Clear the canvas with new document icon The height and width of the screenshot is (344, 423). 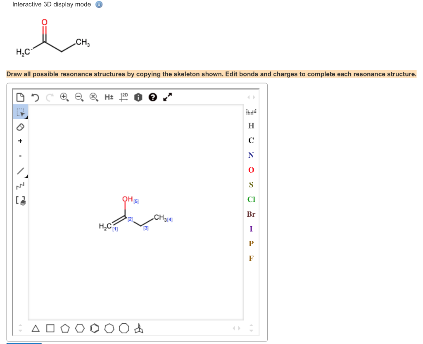pyautogui.click(x=21, y=97)
